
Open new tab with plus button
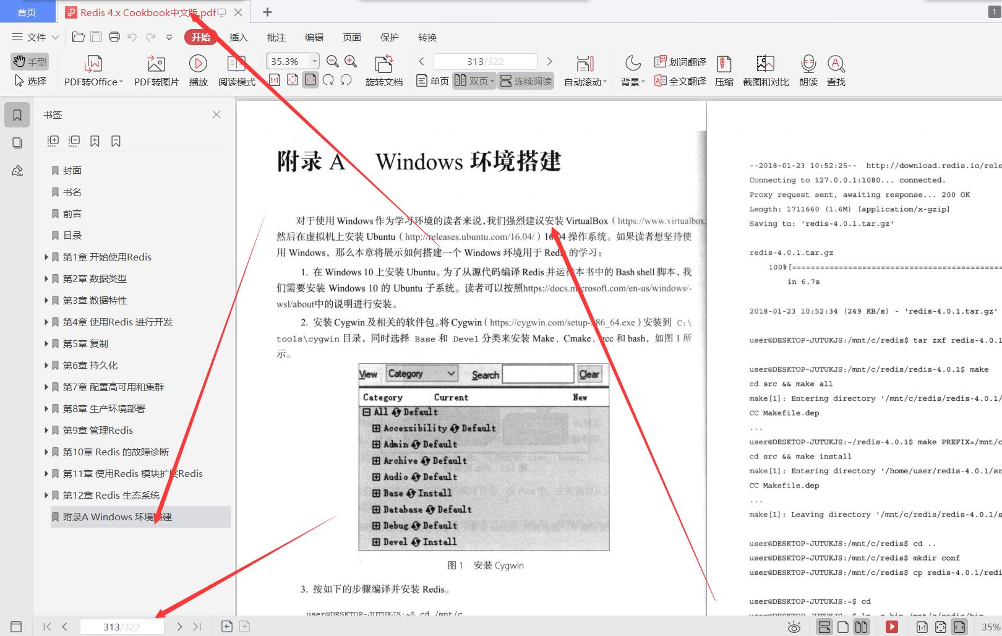tap(267, 12)
